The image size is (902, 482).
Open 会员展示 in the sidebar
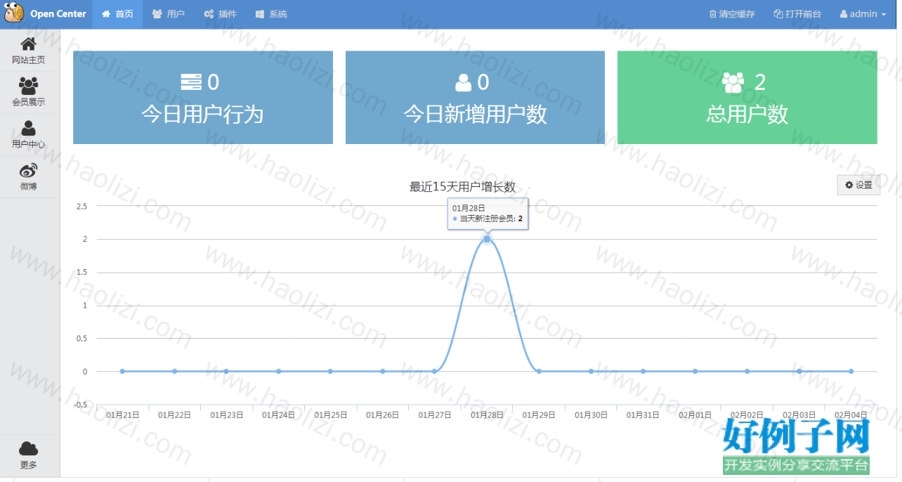pyautogui.click(x=29, y=93)
